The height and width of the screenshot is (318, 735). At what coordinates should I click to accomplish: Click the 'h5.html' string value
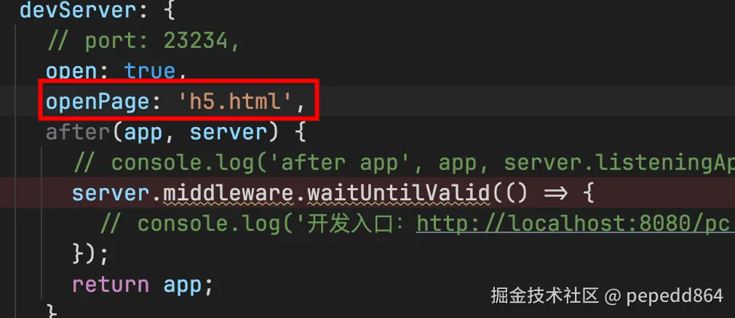click(x=237, y=101)
